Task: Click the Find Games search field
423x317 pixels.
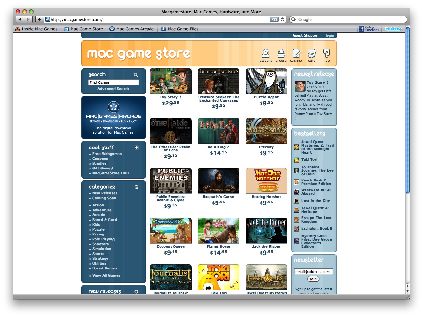Action: [x=113, y=82]
